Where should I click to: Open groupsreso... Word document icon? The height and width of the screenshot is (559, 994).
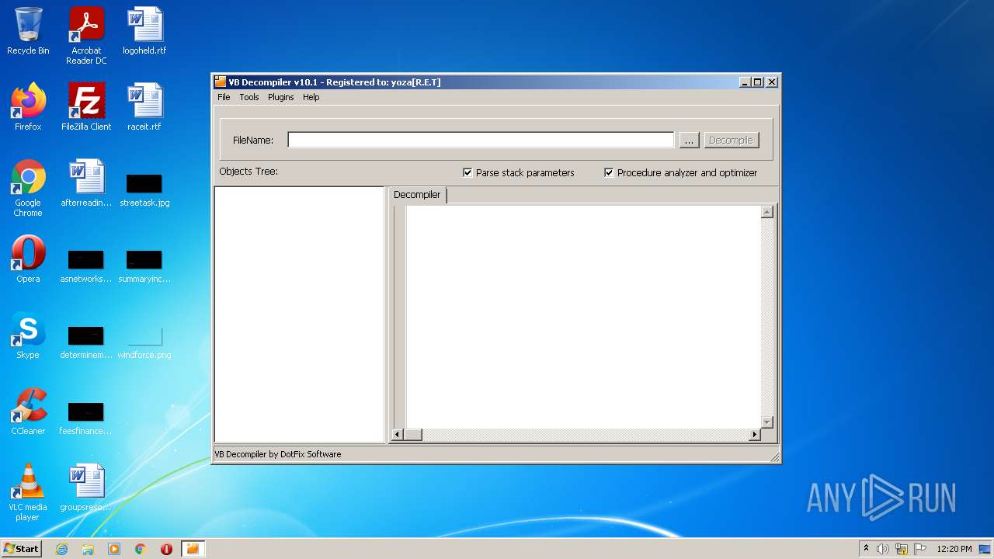[x=86, y=488]
